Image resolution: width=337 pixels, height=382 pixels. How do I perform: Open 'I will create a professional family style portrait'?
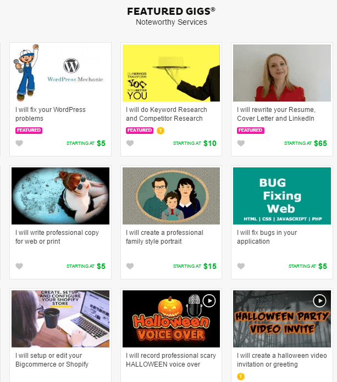coord(164,237)
